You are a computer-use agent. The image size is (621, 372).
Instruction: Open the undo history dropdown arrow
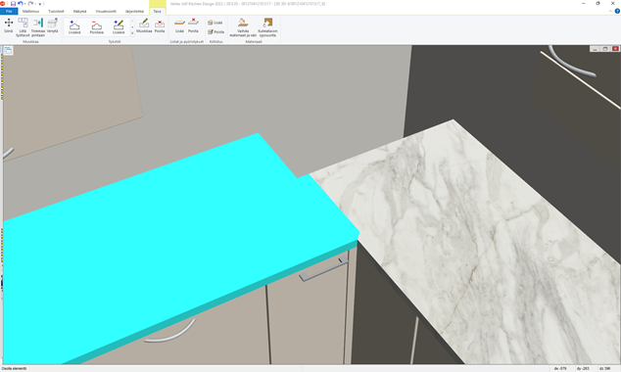click(x=24, y=4)
